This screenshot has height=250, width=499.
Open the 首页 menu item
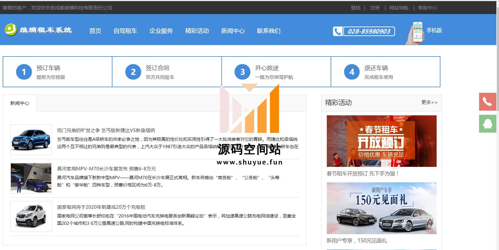click(95, 31)
